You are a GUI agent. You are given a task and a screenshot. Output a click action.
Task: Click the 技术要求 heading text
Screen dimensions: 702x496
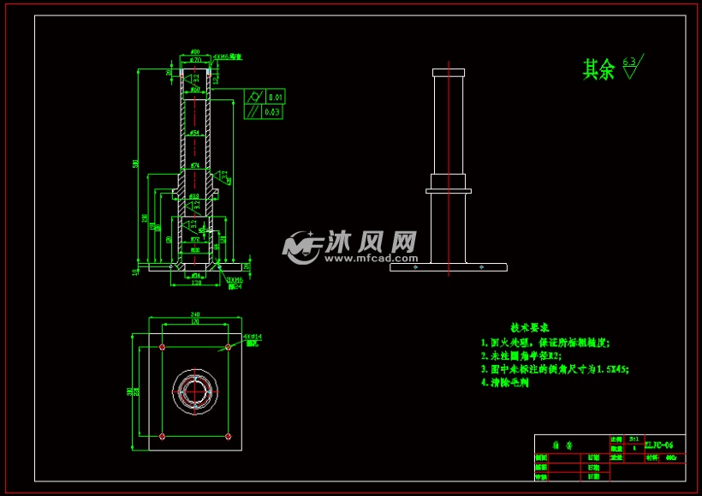(x=530, y=327)
